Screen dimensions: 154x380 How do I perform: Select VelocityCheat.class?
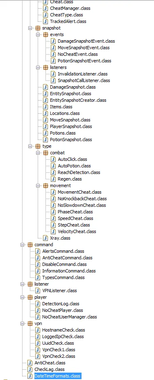tap(77, 231)
